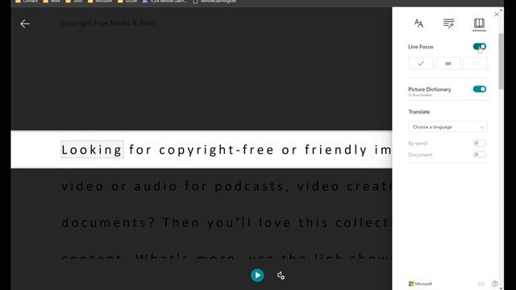516x290 pixels.
Task: Play the read aloud audio
Action: tap(257, 275)
